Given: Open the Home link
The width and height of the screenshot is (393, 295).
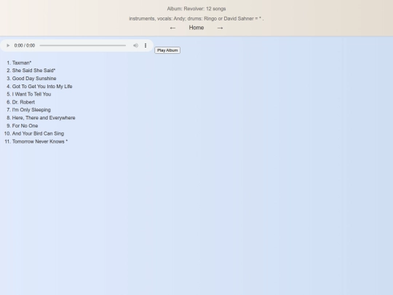Looking at the screenshot, I should (196, 28).
